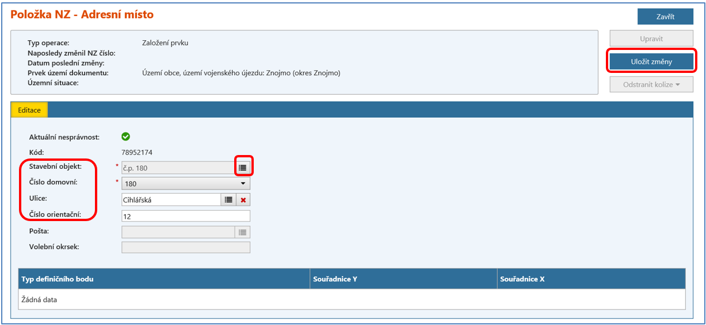This screenshot has height=325, width=706.
Task: Click the Volební okrsek field
Action: click(x=186, y=247)
